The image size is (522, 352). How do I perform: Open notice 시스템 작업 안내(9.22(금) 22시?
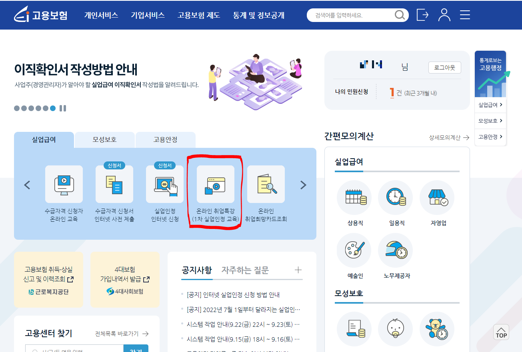point(243,324)
